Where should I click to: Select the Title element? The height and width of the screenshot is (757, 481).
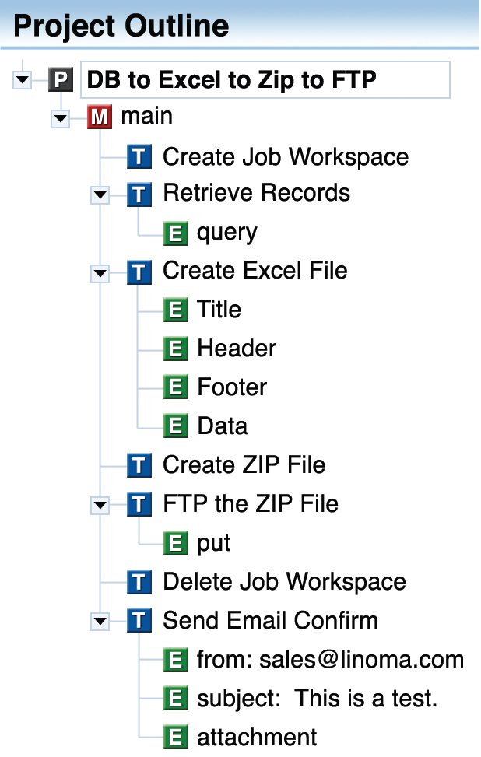pos(219,310)
